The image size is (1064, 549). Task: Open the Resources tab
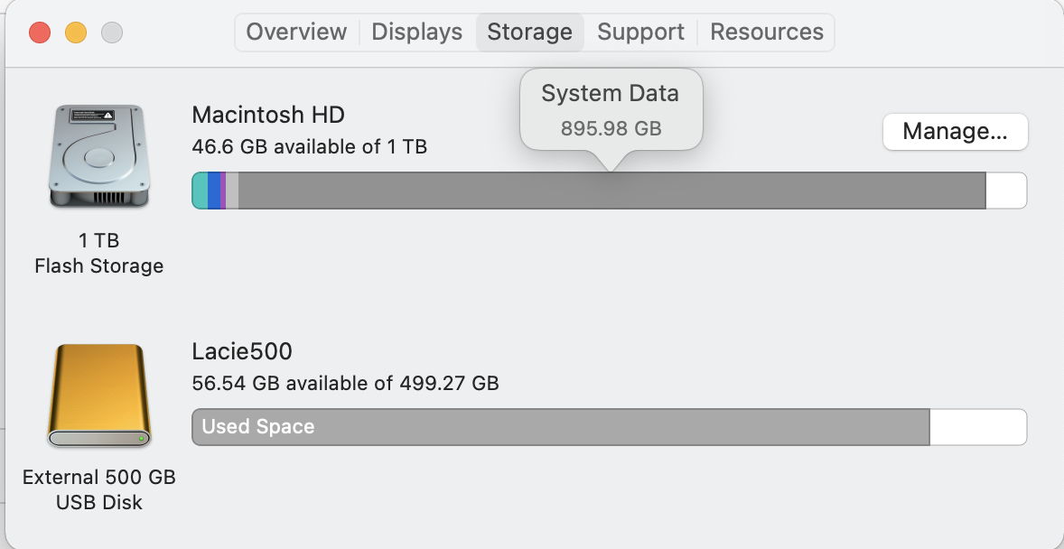point(767,33)
